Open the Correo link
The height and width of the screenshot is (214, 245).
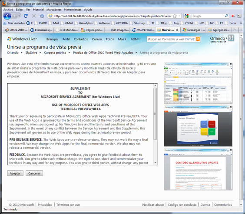(97, 39)
